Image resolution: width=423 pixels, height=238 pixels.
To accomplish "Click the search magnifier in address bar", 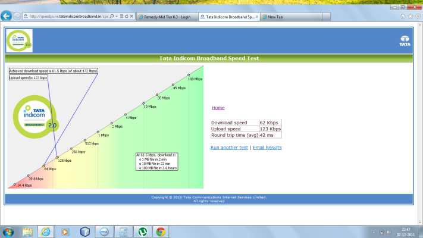I will (112, 17).
